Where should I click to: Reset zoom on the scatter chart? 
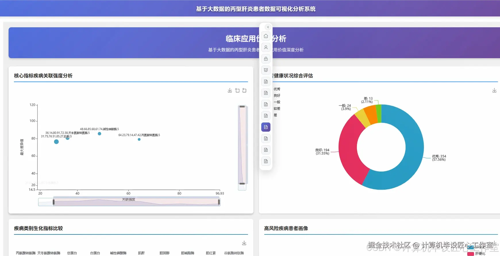coord(244,91)
